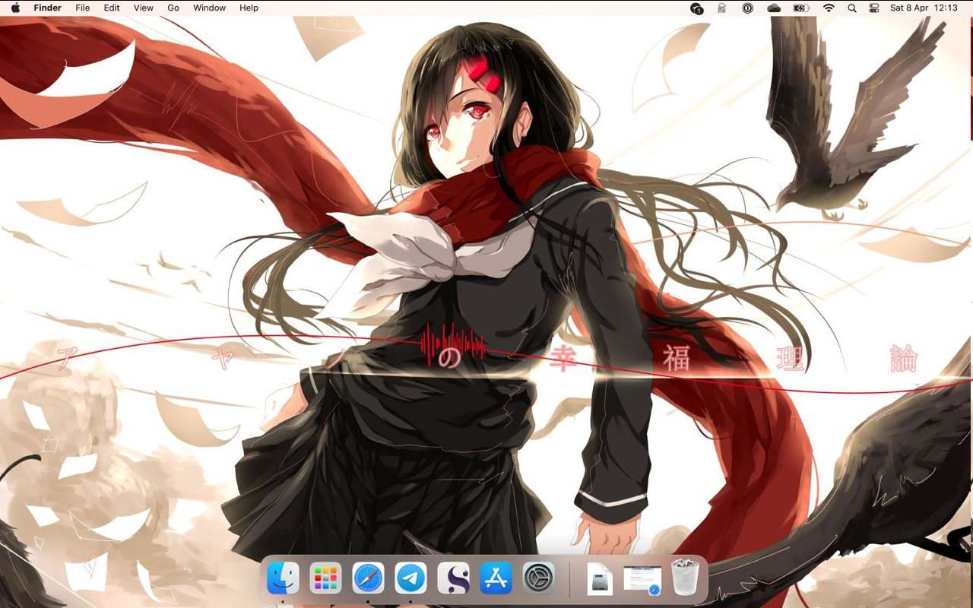This screenshot has height=608, width=973.
Task: Restore the minimized Safari window in the Dock
Action: click(642, 579)
